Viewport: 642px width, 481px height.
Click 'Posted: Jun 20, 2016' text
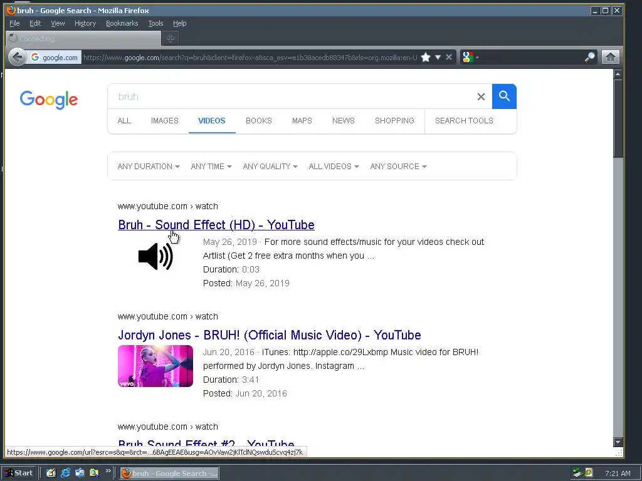tap(245, 393)
